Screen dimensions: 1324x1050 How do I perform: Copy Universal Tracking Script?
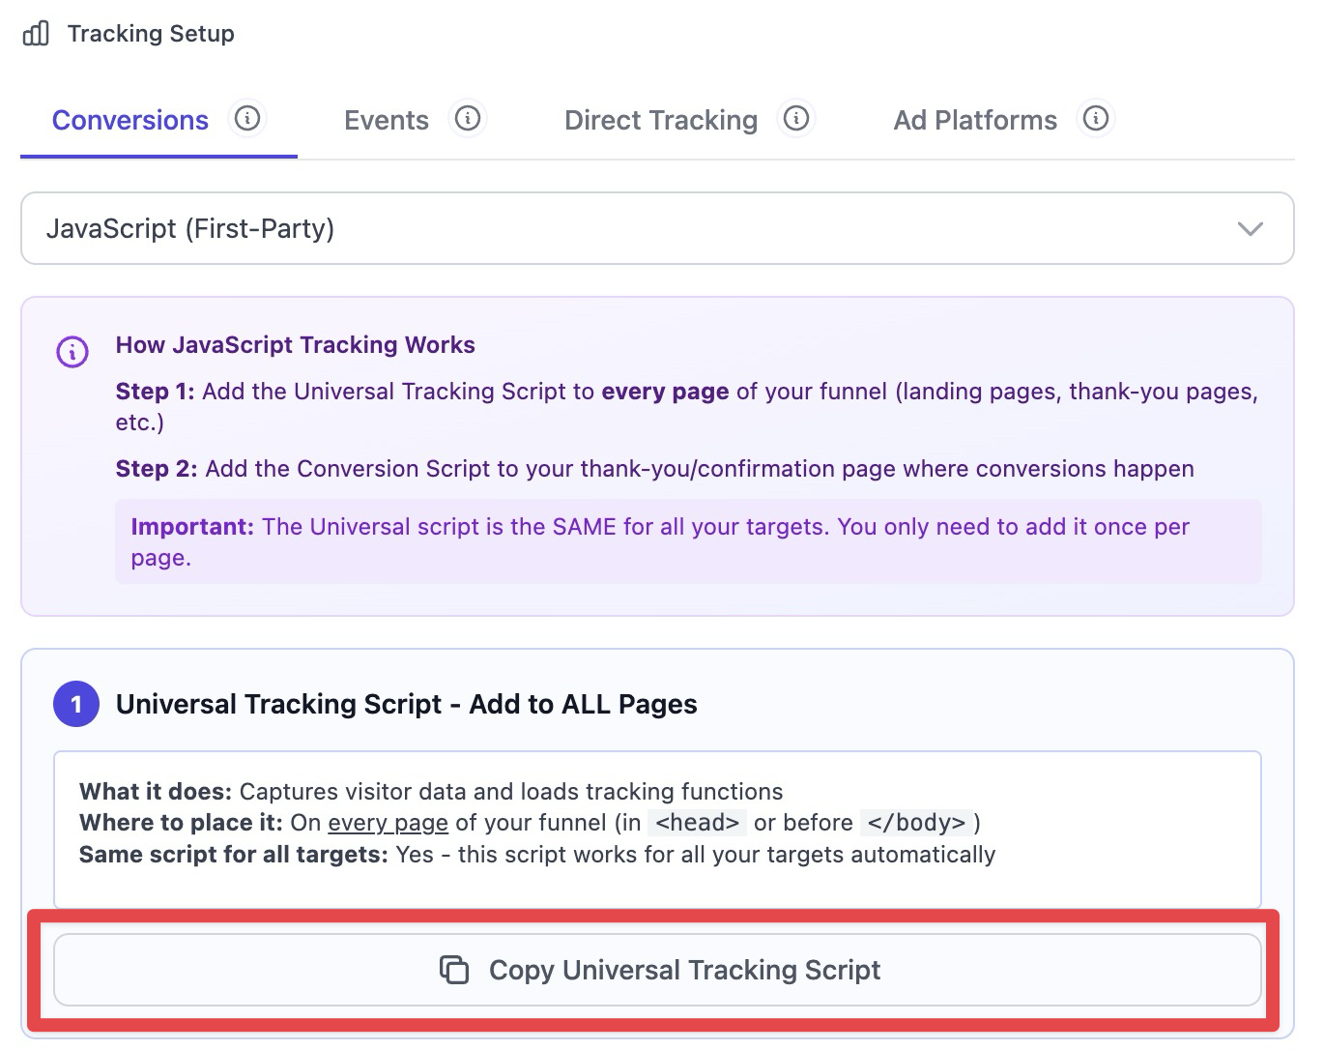pos(657,969)
